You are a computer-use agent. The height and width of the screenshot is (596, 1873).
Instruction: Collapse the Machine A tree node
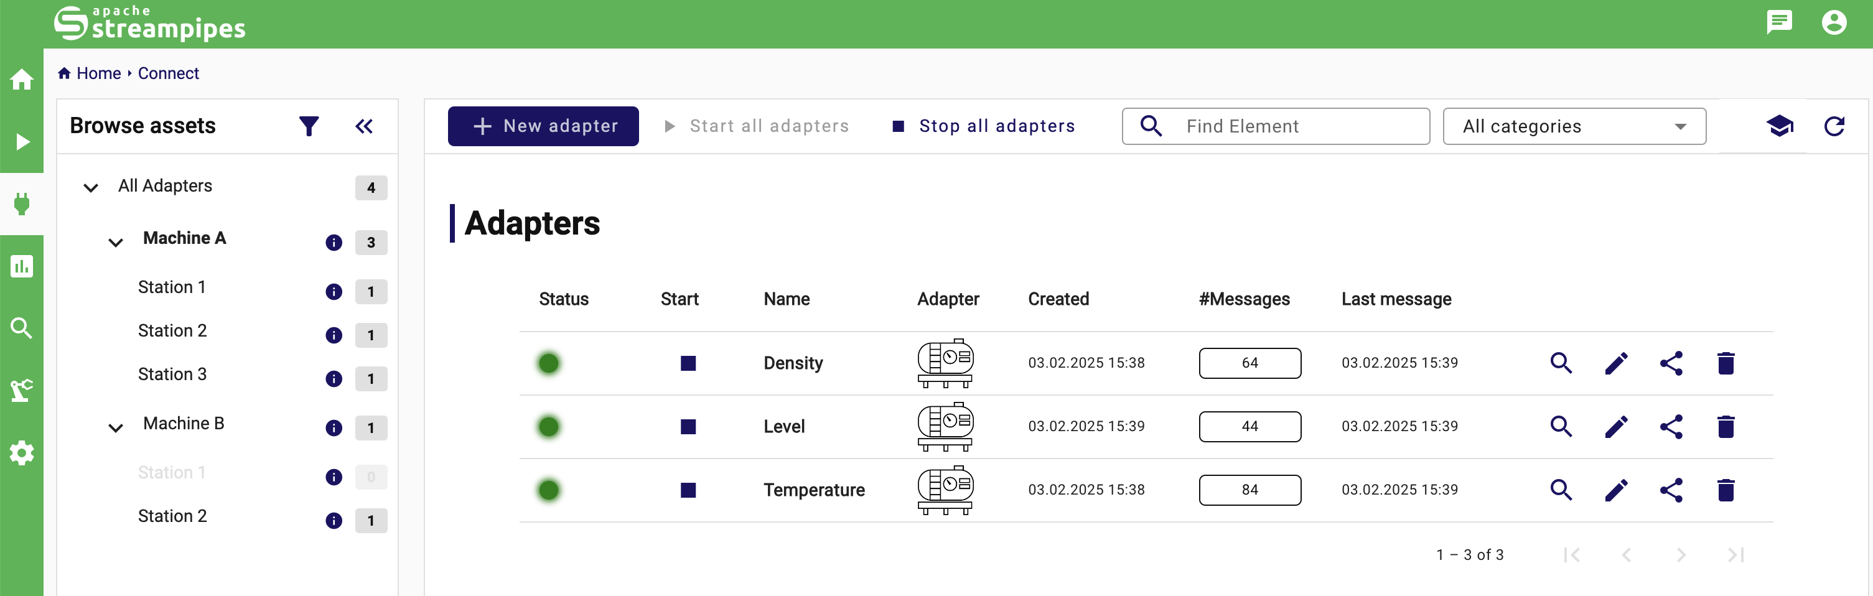(x=116, y=242)
